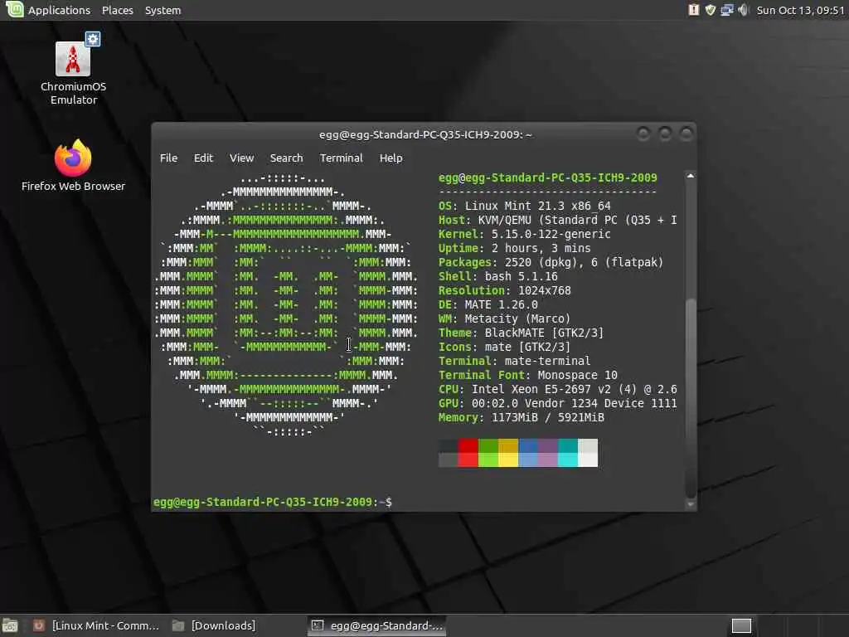Click the darker purple palette block
The width and height of the screenshot is (849, 637).
coord(547,445)
